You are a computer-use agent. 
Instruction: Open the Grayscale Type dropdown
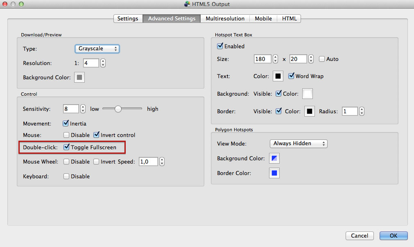[97, 49]
